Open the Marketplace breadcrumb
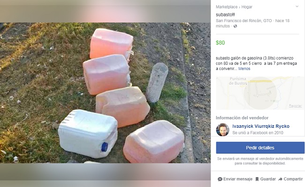The width and height of the screenshot is (305, 187). coord(227,7)
